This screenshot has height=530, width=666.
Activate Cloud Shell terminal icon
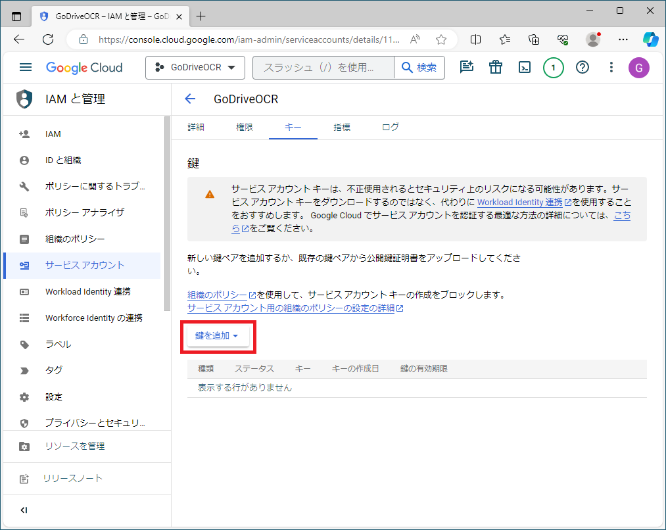pos(525,67)
